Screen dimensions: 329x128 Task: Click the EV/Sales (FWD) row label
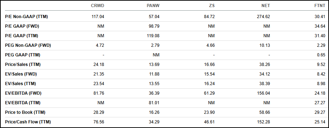21,74
